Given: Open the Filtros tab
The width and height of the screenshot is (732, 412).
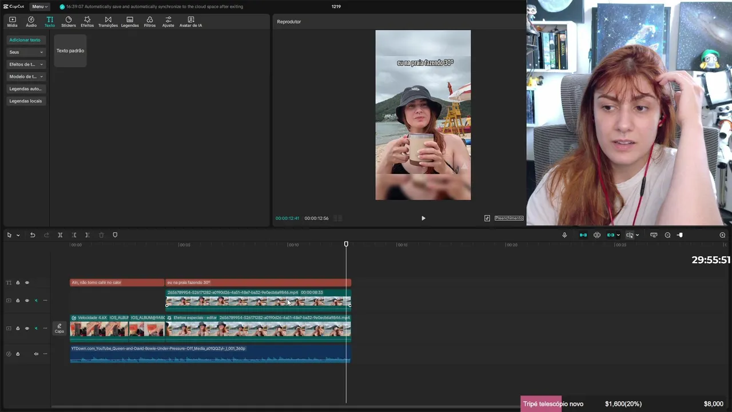Looking at the screenshot, I should [x=149, y=22].
